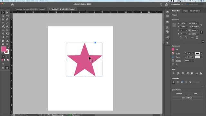The image size is (206, 116).
Task: Switch to Template Doc.indd document tab
Action: pos(30,9)
